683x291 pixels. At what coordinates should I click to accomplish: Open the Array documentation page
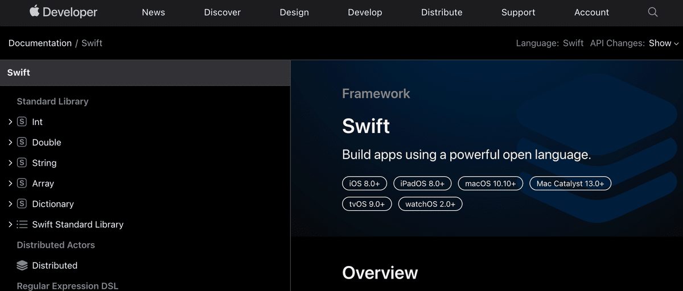click(43, 183)
